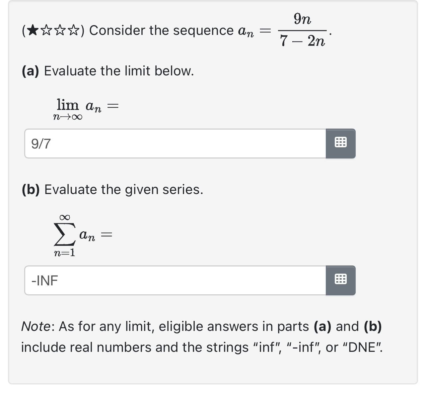This screenshot has width=426, height=402.
Task: Click the second empty star icon
Action: [x=59, y=30]
